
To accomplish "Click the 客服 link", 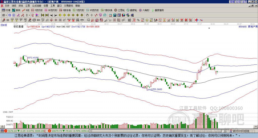I will click(232, 2).
